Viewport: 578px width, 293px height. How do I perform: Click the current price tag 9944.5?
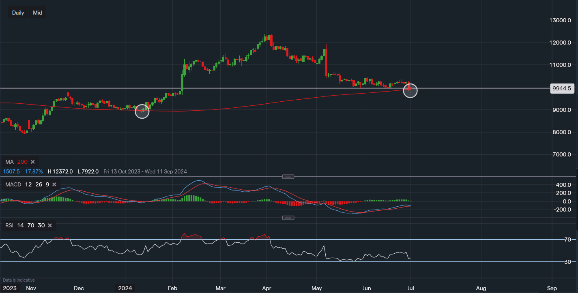(561, 88)
